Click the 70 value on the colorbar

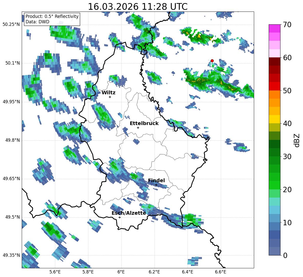point(287,25)
